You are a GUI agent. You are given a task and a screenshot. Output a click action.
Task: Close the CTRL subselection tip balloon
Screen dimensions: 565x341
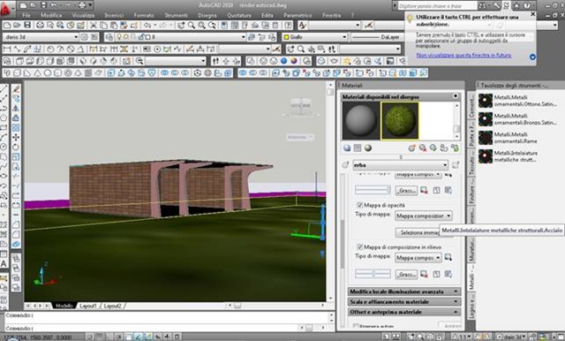(x=532, y=14)
